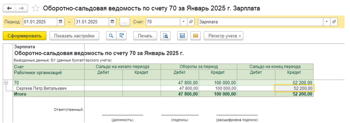This screenshot has height=123, width=350.
Task: Open calendar for start date 01.01.2025
Action: pyautogui.click(x=61, y=22)
